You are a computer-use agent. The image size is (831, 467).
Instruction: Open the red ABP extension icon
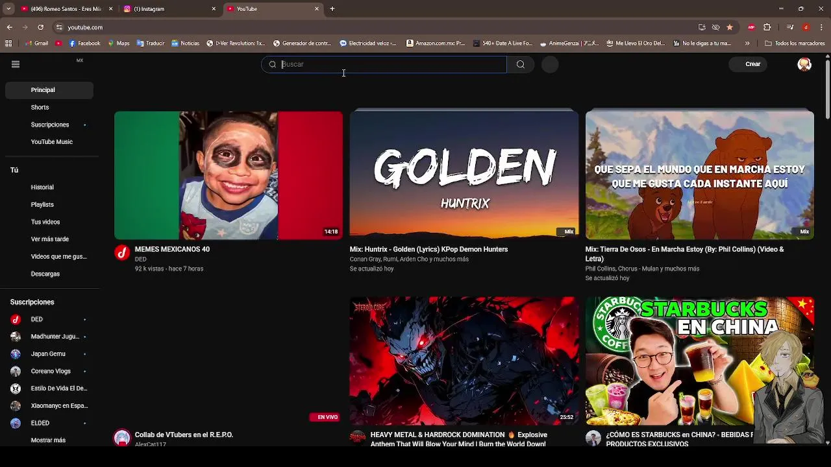click(x=752, y=27)
